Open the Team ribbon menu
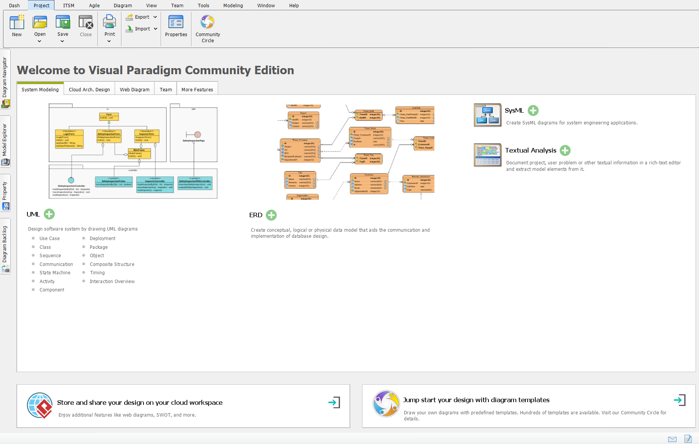699x444 pixels. coord(177,5)
